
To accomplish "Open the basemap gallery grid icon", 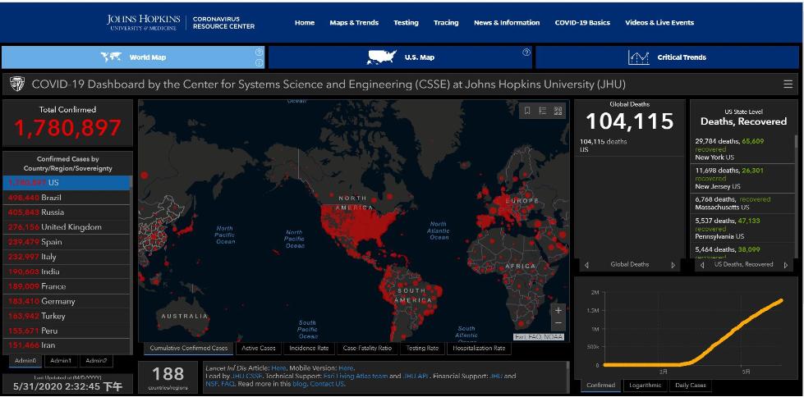I will point(558,111).
